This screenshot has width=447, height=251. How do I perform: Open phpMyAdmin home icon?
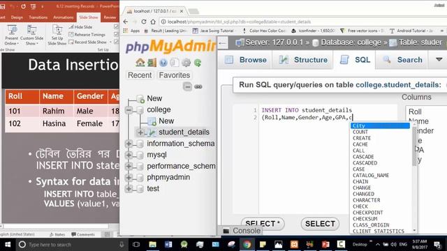(x=140, y=62)
